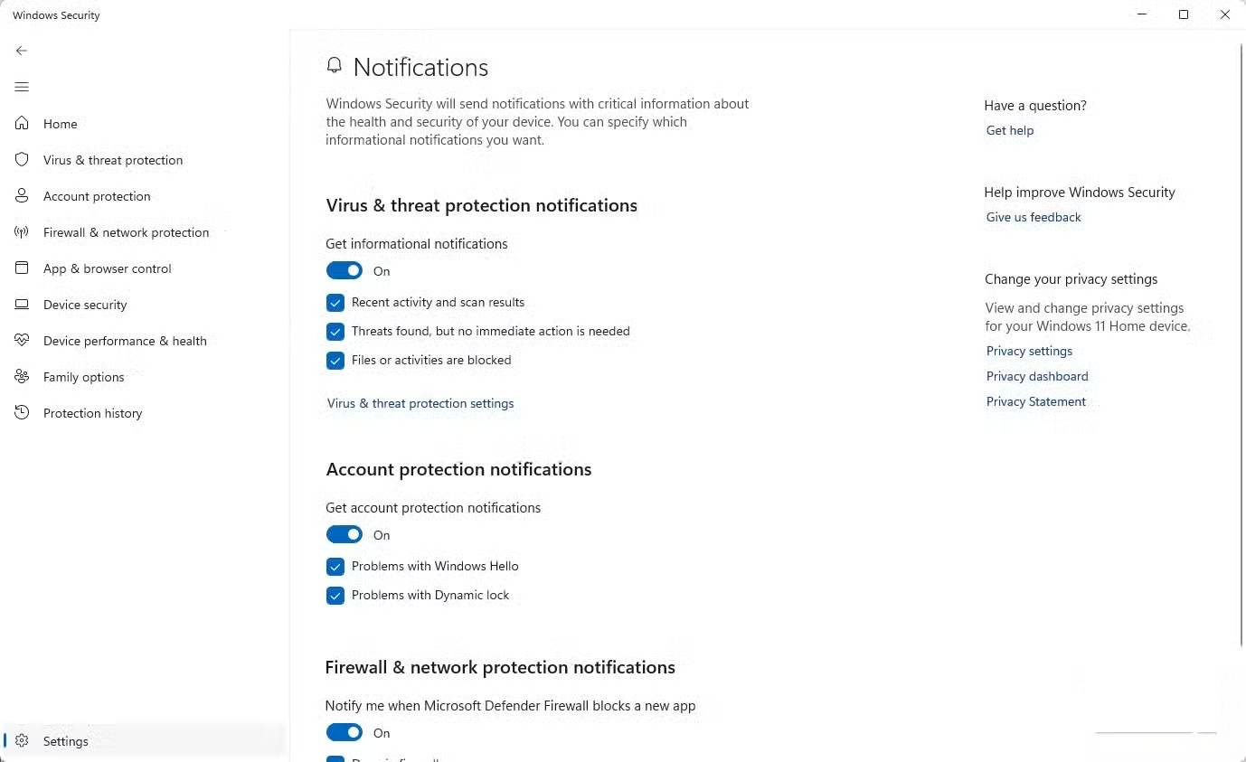This screenshot has width=1246, height=762.
Task: Click the vertical scrollbar on right edge
Action: click(x=1241, y=343)
